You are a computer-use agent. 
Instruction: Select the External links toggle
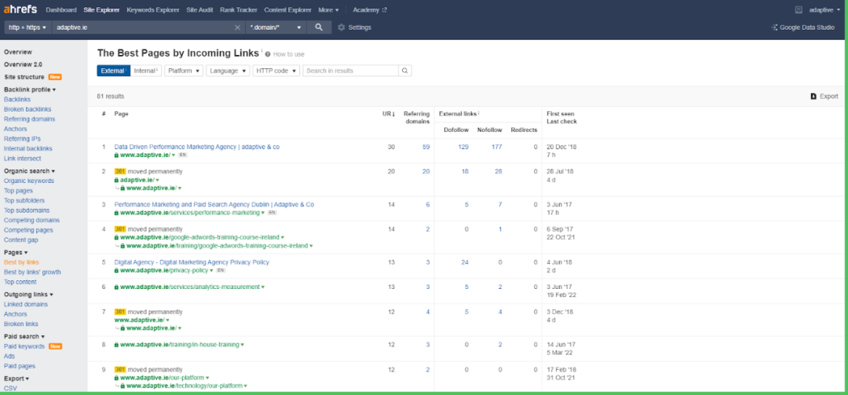coord(114,71)
